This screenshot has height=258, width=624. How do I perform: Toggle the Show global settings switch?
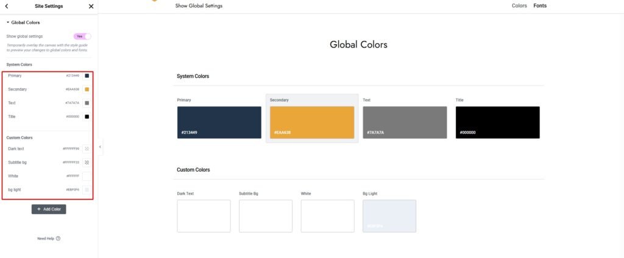(x=82, y=37)
